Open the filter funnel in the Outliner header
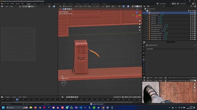This screenshot has width=197, height=110. 191,6
